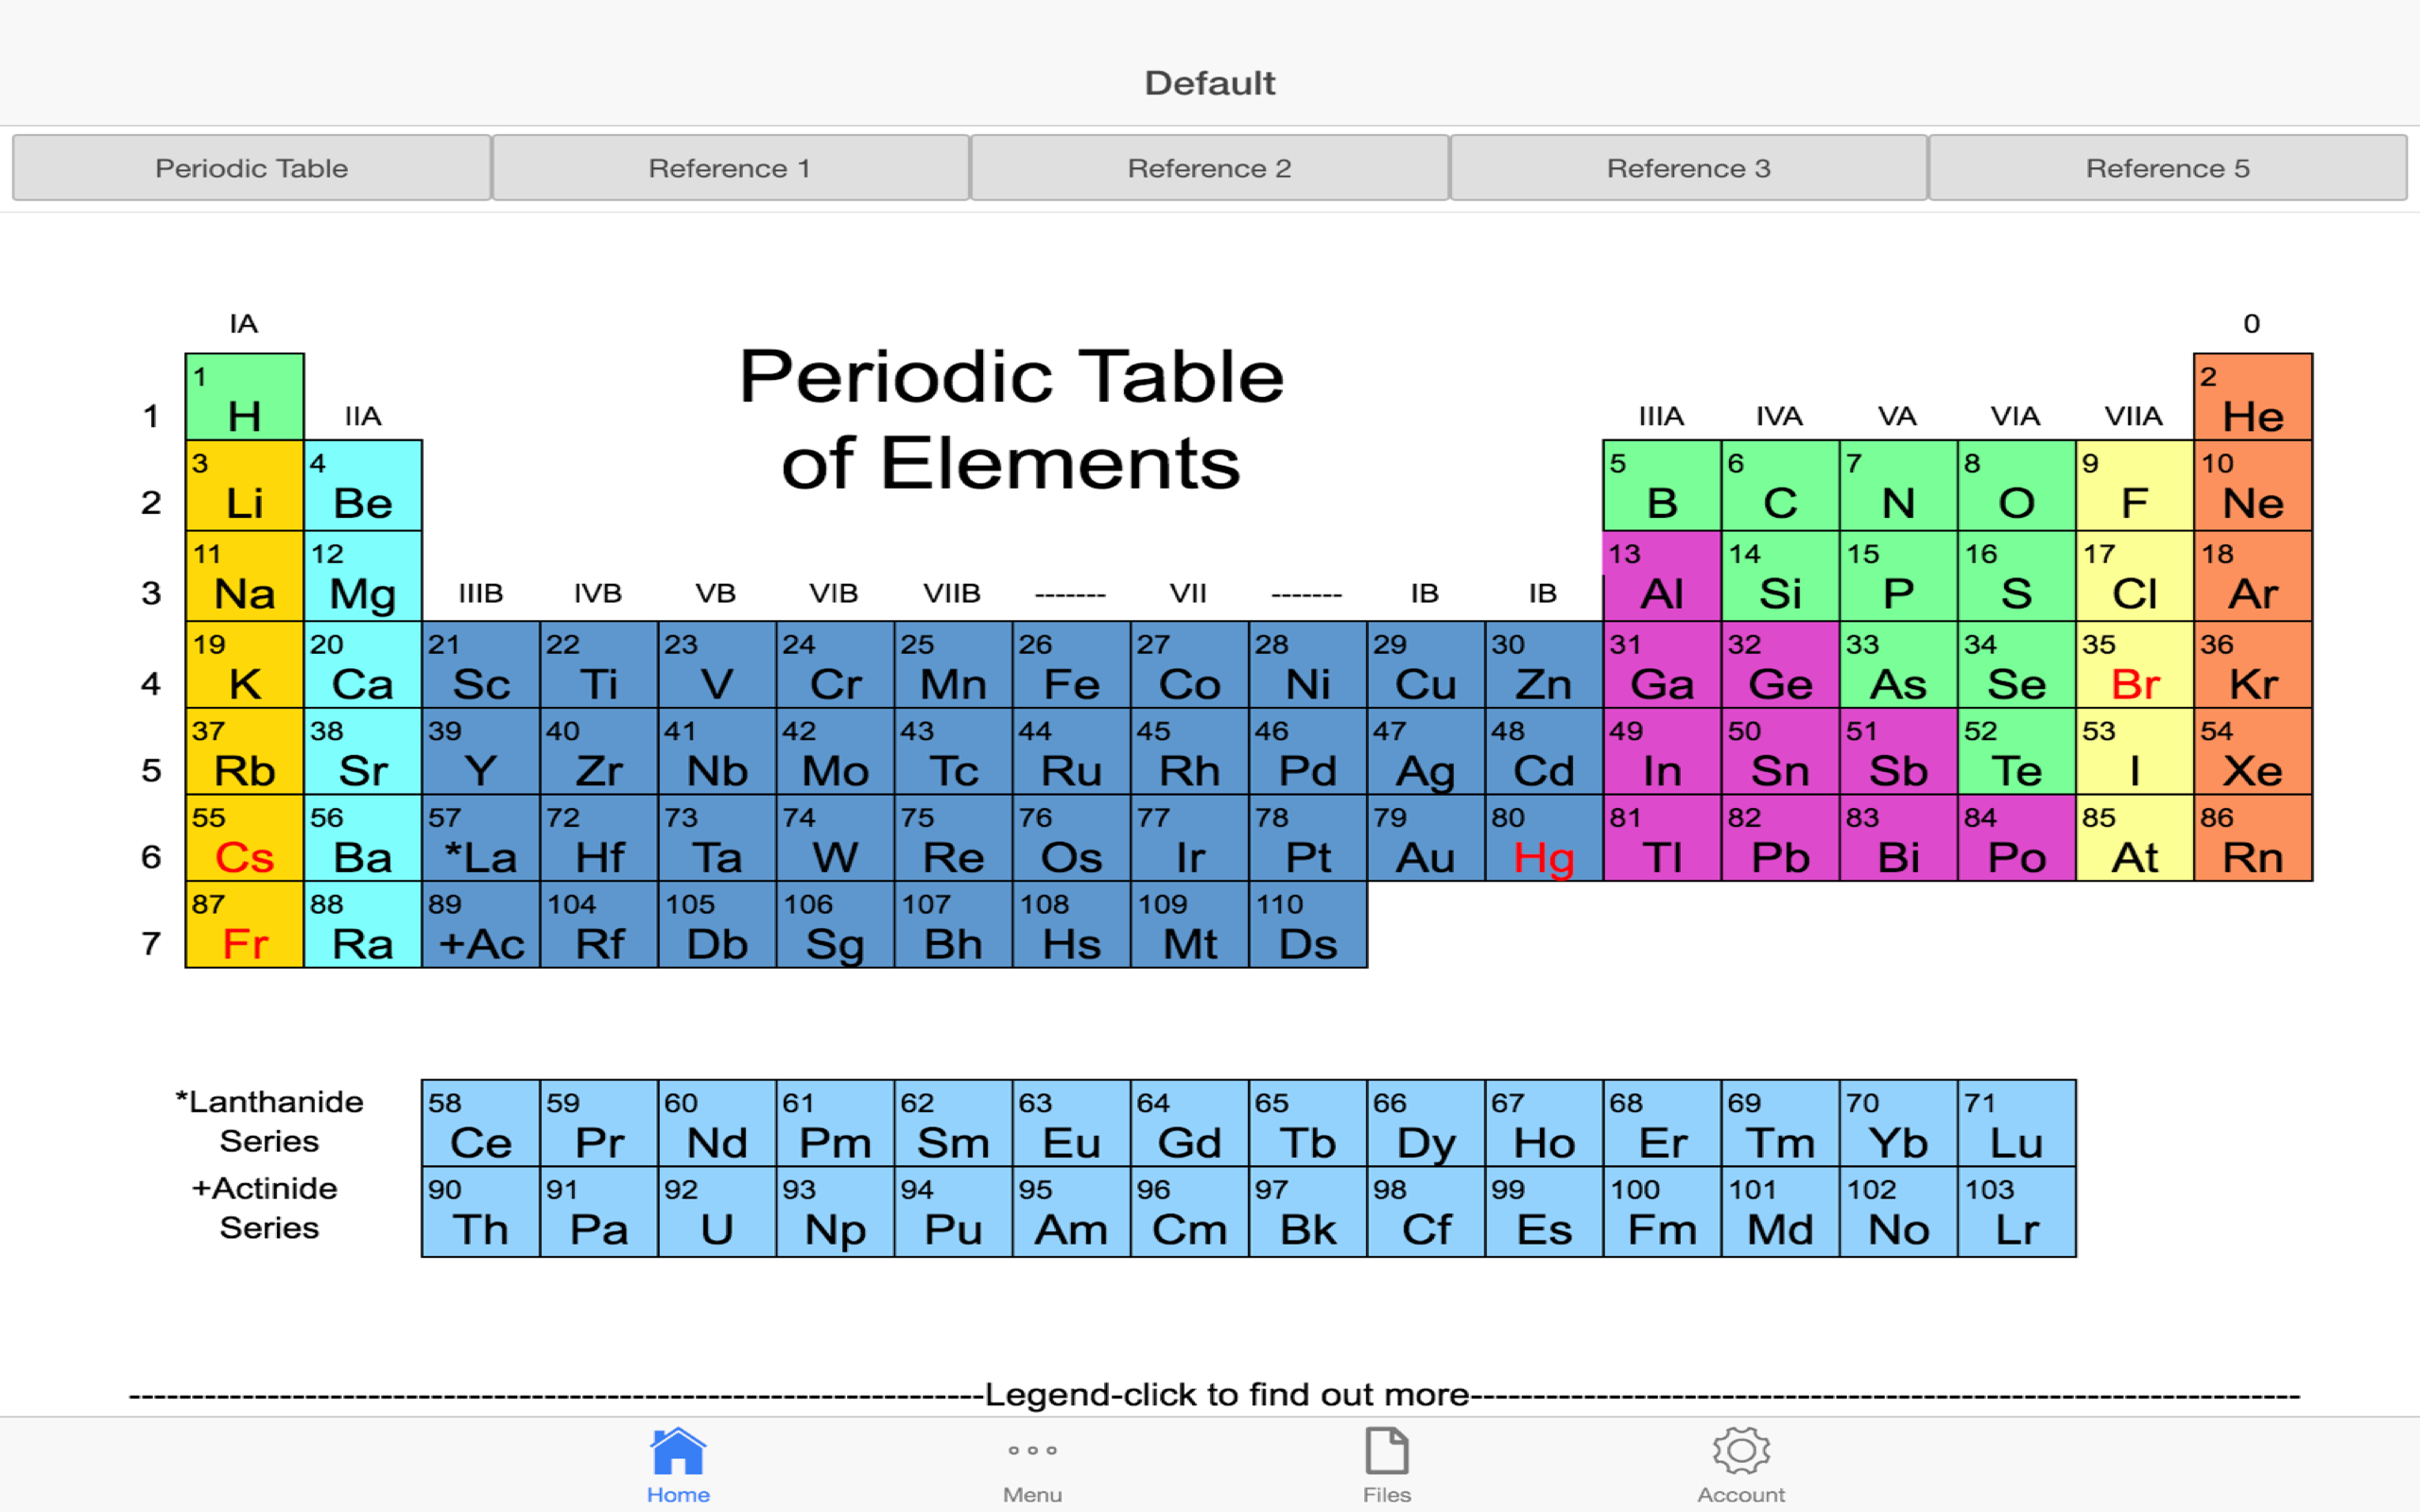This screenshot has height=1512, width=2420.
Task: Open Account settings via the gear icon
Action: point(1740,1462)
